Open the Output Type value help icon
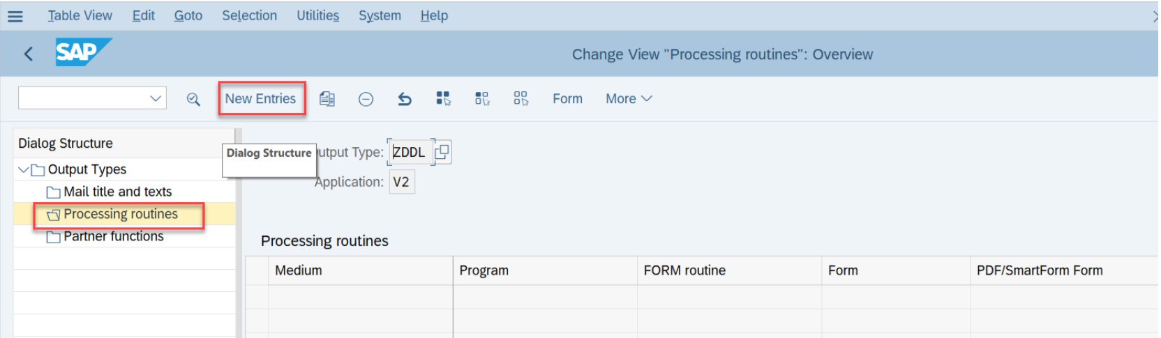Viewport: 1161px width, 338px height. [x=442, y=151]
